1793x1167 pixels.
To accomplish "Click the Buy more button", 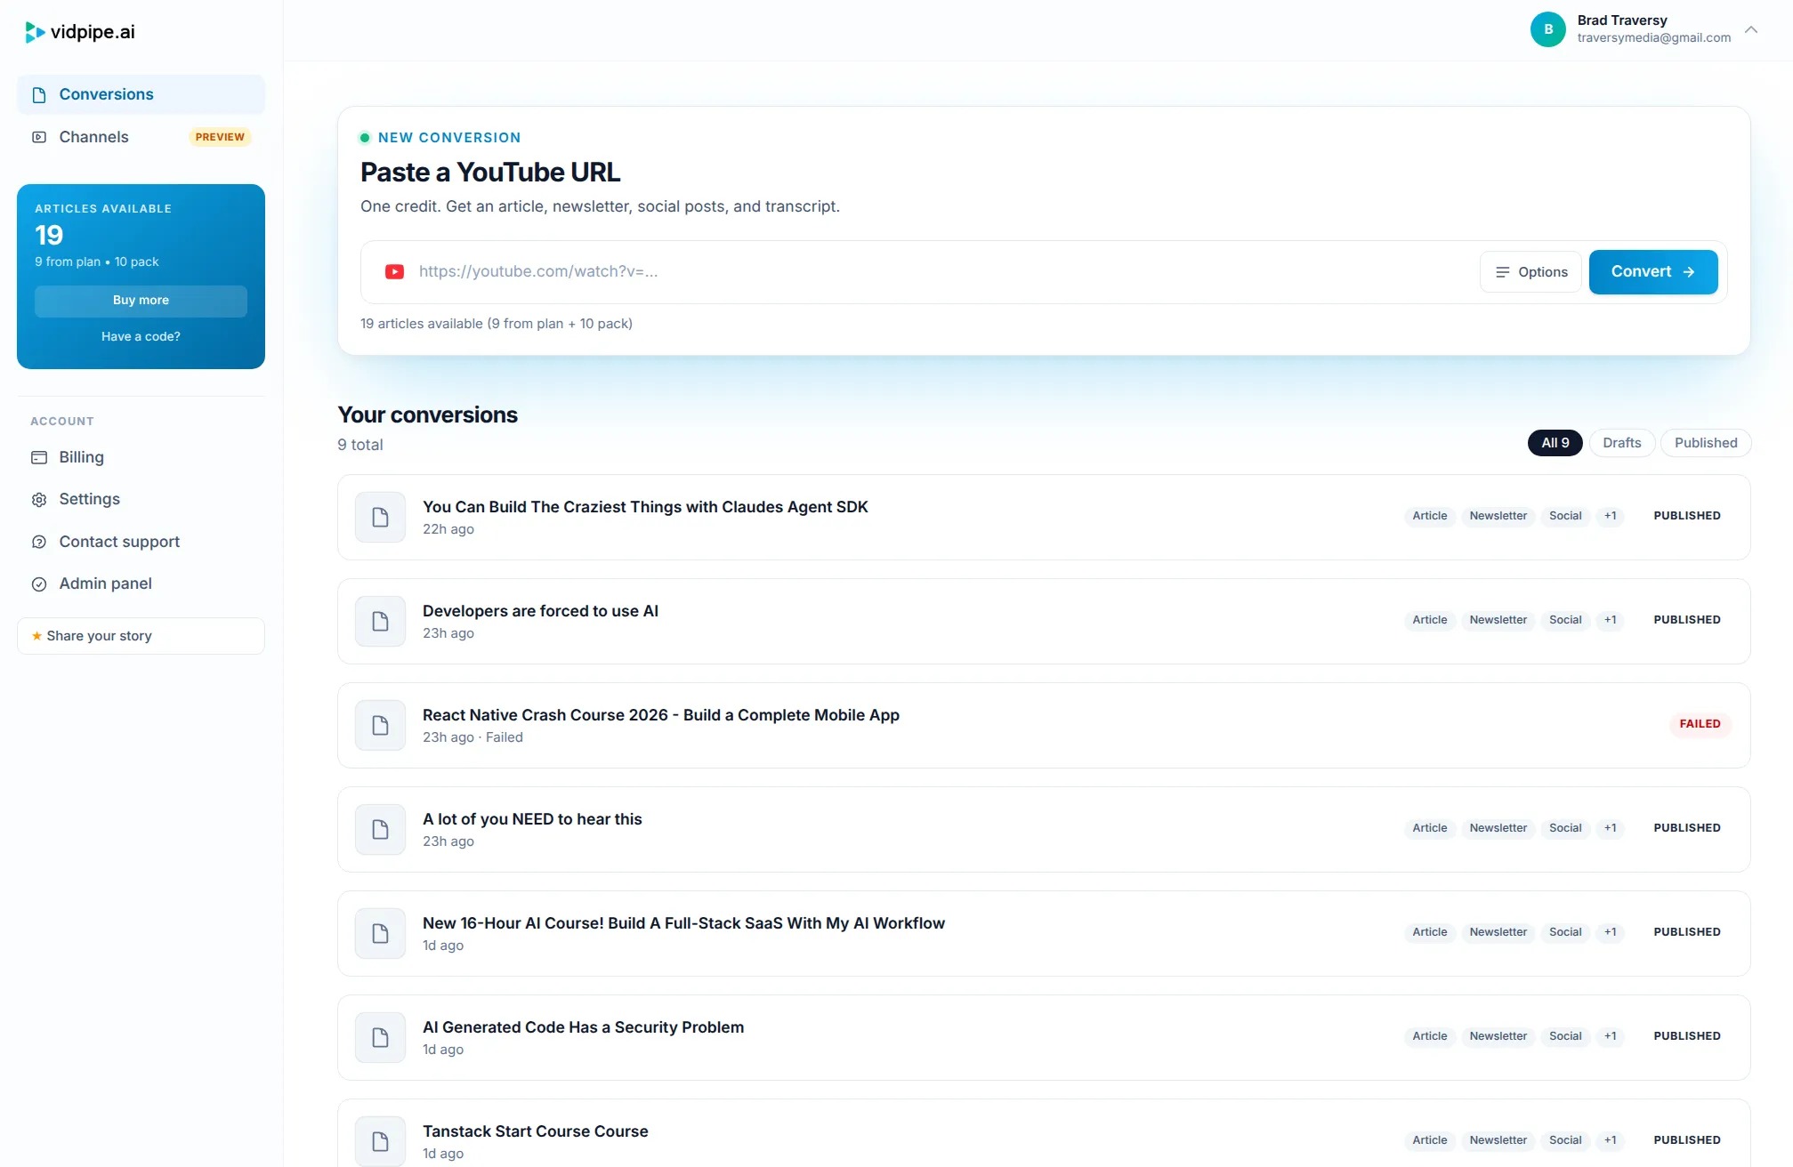I will [x=141, y=301].
